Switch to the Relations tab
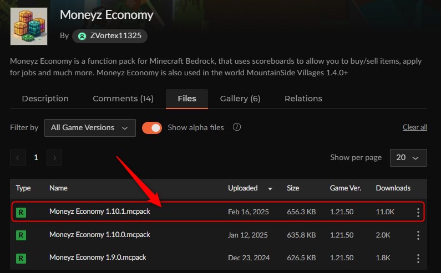 (303, 99)
